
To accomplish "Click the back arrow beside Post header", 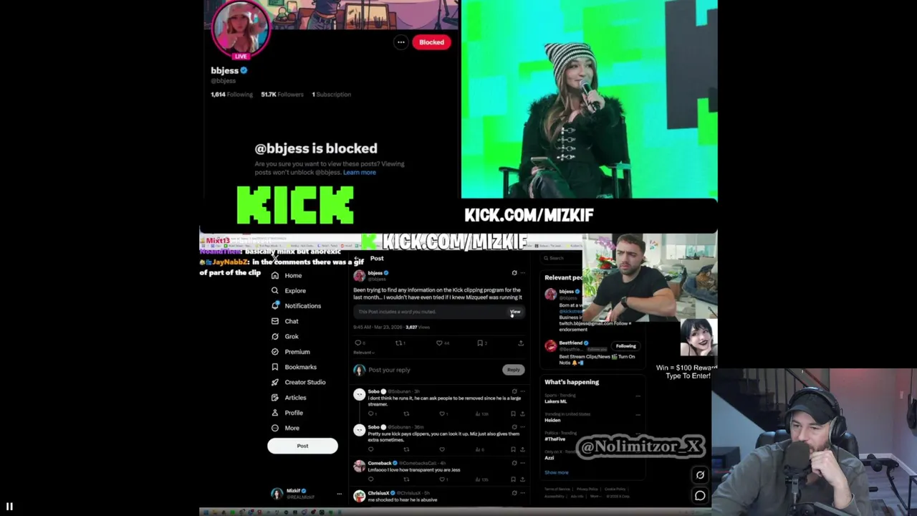I will (357, 259).
